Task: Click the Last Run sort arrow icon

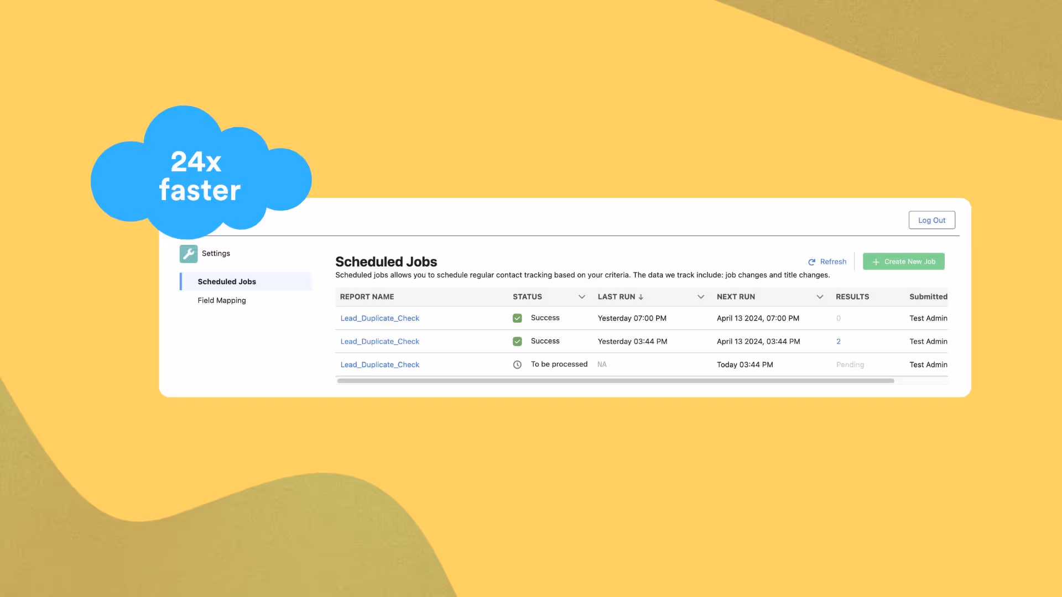Action: 641,297
